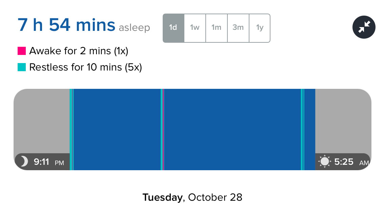
Task: Click the crescent moon bedtime icon
Action: point(24,161)
